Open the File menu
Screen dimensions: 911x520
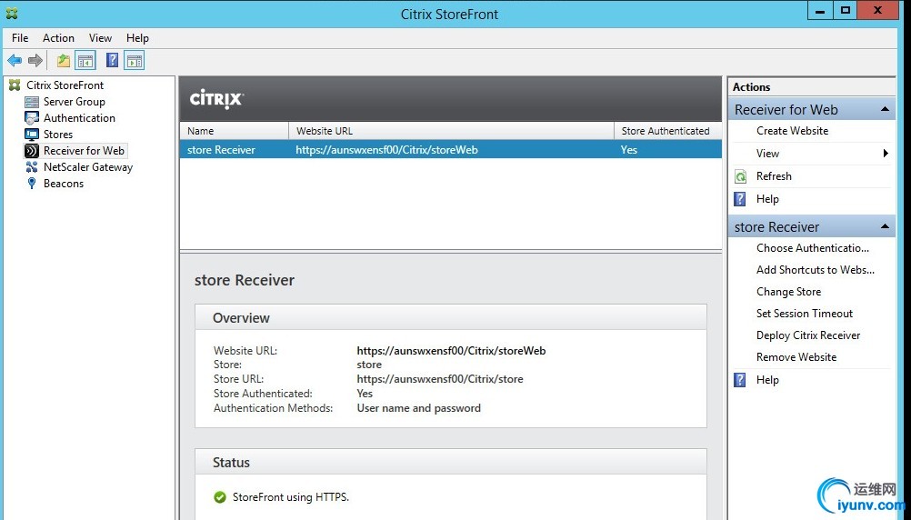click(x=20, y=38)
